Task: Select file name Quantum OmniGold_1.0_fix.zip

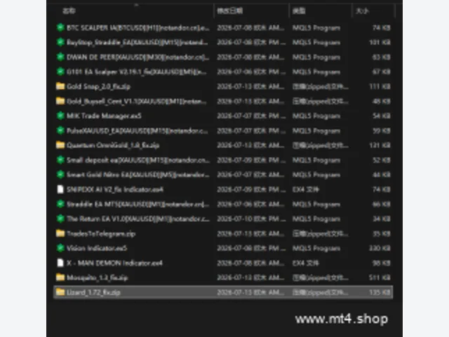Action: coord(113,145)
